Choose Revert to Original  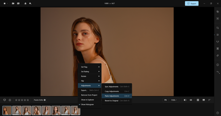click(117, 101)
